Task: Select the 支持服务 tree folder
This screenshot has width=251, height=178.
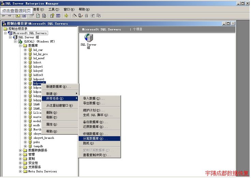Action: 34,167
